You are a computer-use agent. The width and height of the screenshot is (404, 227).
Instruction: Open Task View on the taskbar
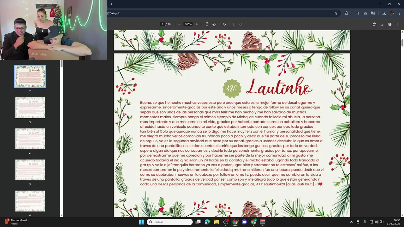[198, 222]
